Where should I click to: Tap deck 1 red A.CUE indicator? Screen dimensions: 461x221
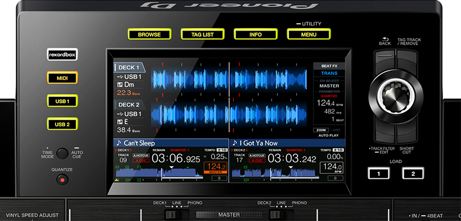[141, 160]
